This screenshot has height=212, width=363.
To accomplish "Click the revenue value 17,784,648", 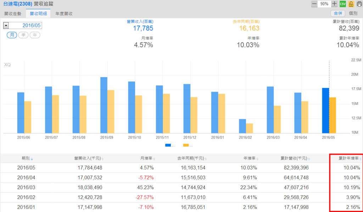I will click(90, 168).
